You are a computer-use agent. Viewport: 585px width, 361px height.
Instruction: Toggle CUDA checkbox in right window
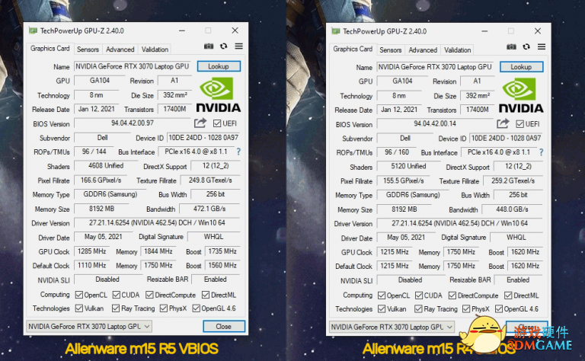point(419,296)
